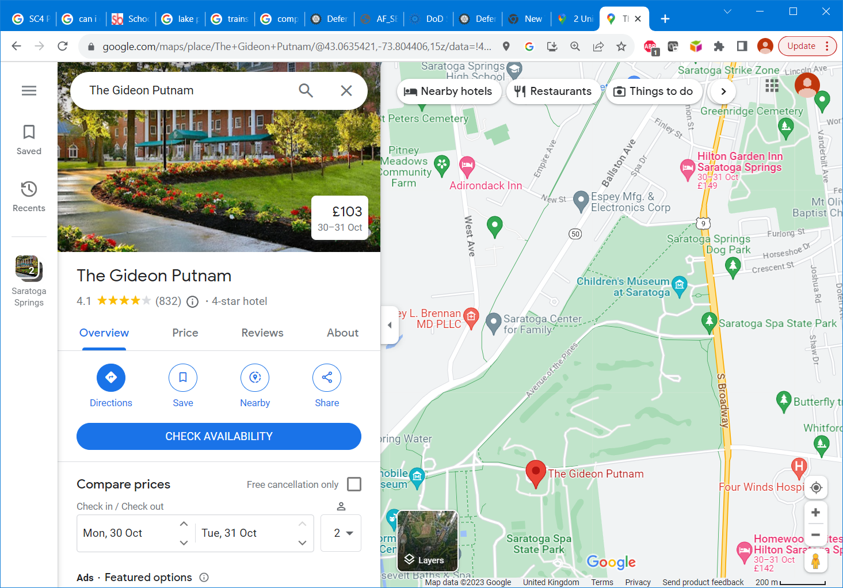The height and width of the screenshot is (588, 843).
Task: Click the Four Winds Hospital marker
Action: tap(798, 467)
